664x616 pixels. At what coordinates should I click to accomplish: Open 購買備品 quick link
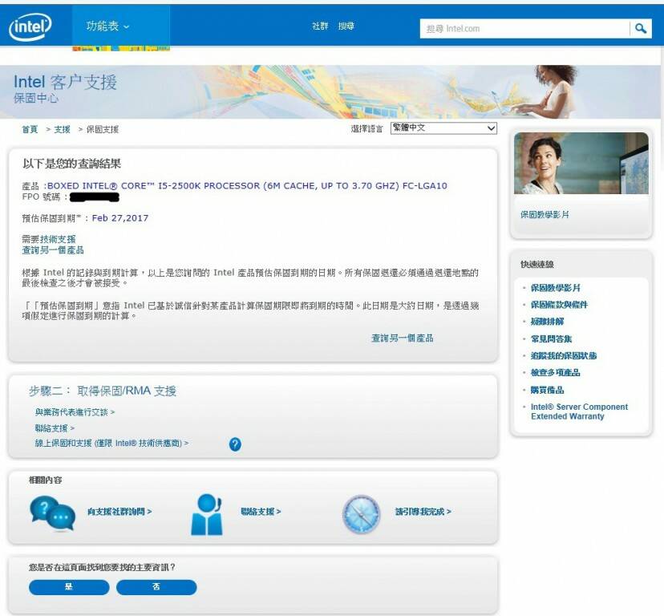tap(548, 390)
